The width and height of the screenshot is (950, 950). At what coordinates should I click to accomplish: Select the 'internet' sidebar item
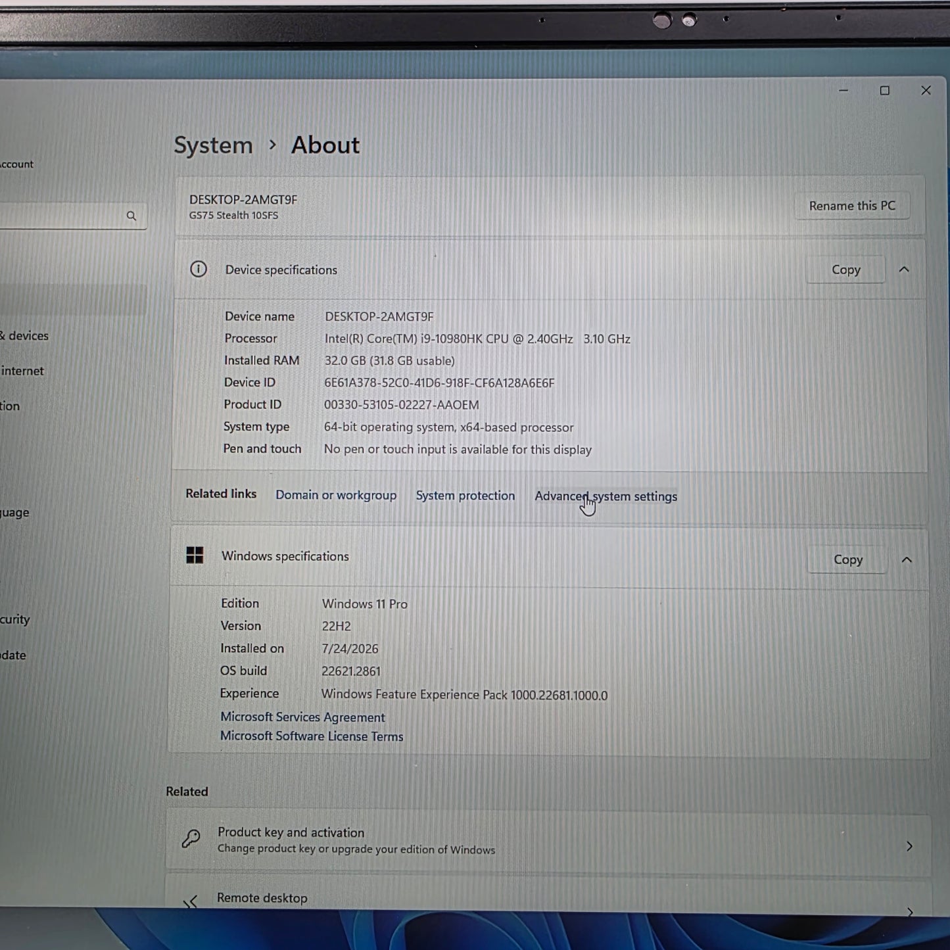pyautogui.click(x=22, y=371)
